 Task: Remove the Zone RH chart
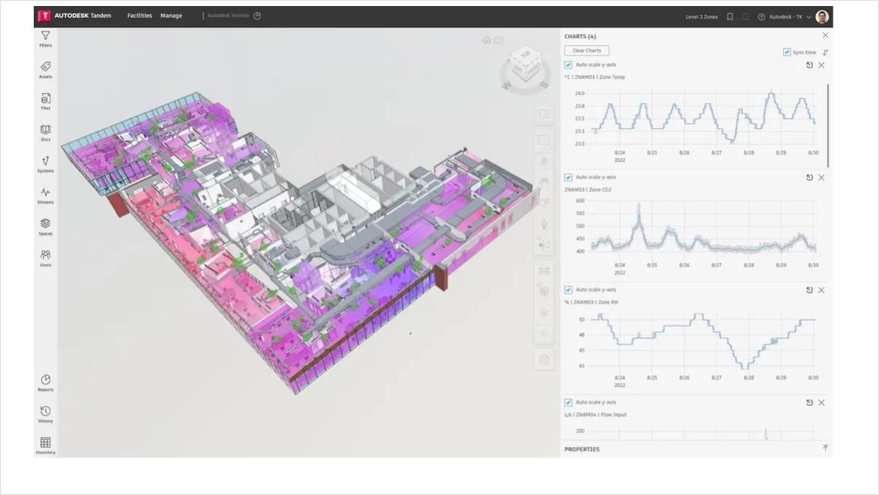coord(821,290)
